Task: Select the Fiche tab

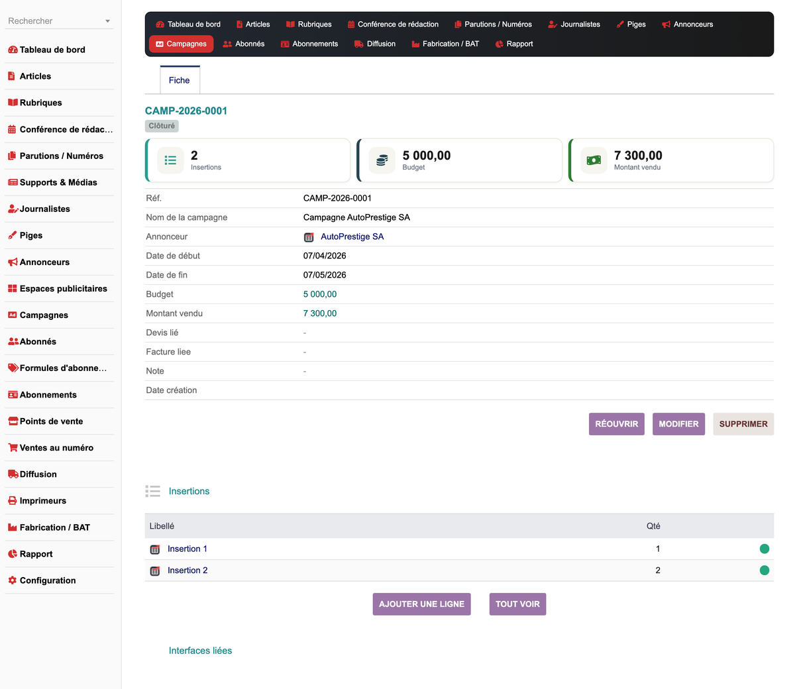Action: 180,80
